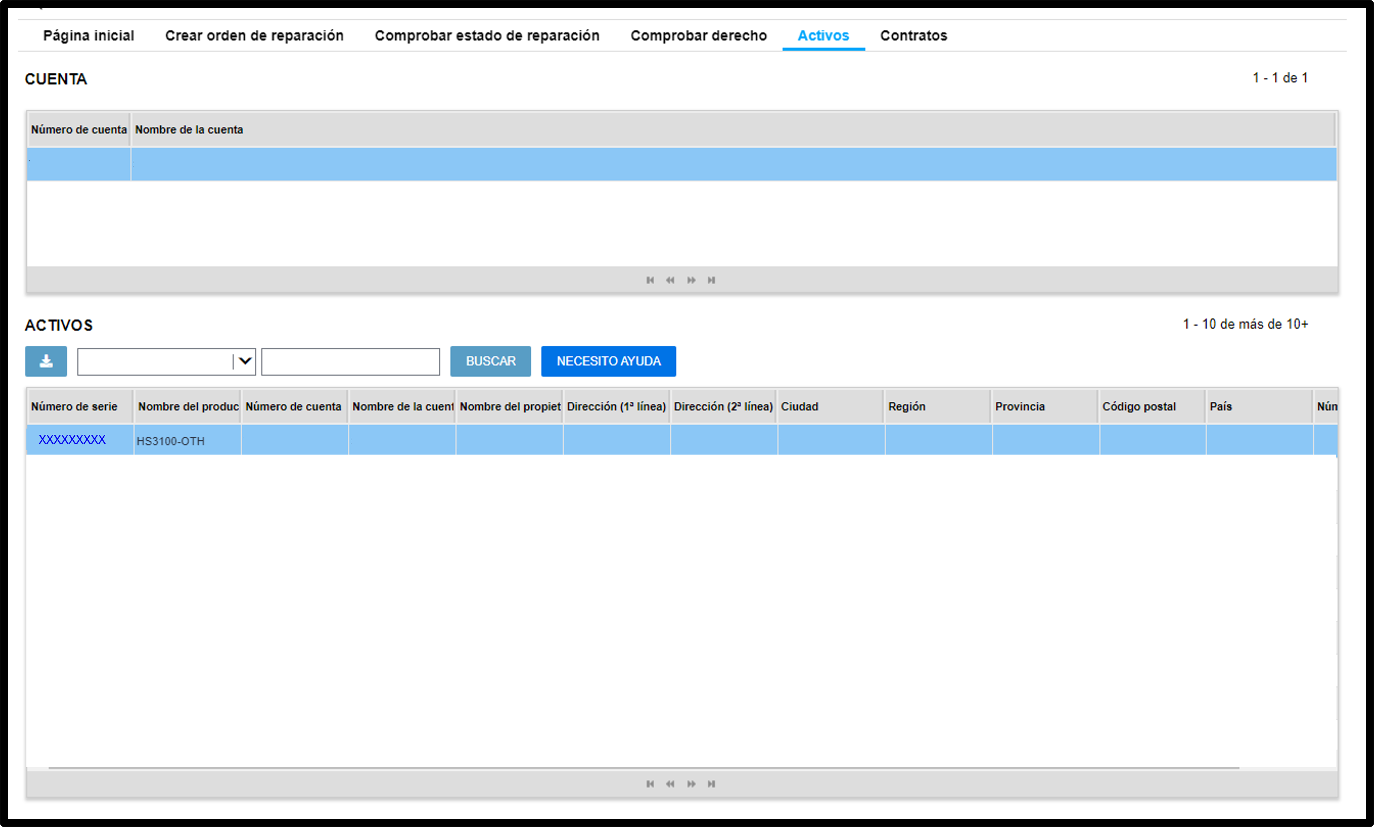Select the HS3100-OTH product cell
This screenshot has height=827, width=1374.
pos(188,440)
